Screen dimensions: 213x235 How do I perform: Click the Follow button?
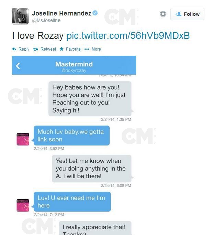[x=187, y=14]
